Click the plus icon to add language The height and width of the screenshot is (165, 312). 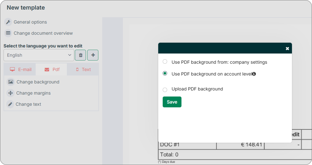click(x=93, y=55)
